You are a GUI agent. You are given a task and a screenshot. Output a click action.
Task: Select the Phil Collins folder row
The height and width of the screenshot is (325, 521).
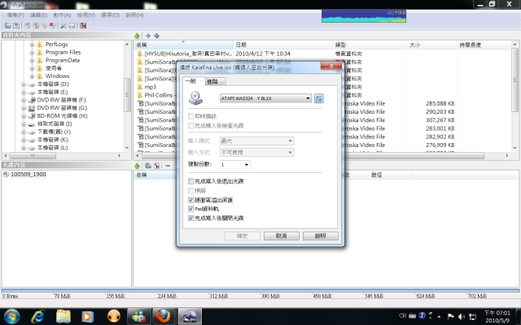(156, 95)
